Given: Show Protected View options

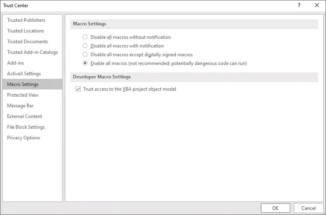Looking at the screenshot, I should [x=23, y=95].
